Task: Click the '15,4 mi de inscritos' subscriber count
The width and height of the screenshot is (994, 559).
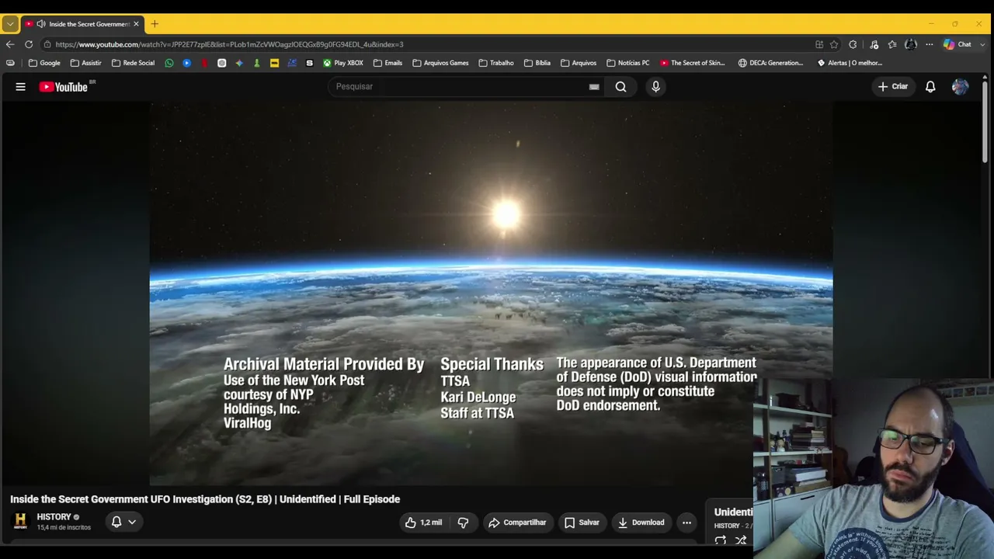Action: coord(64,528)
